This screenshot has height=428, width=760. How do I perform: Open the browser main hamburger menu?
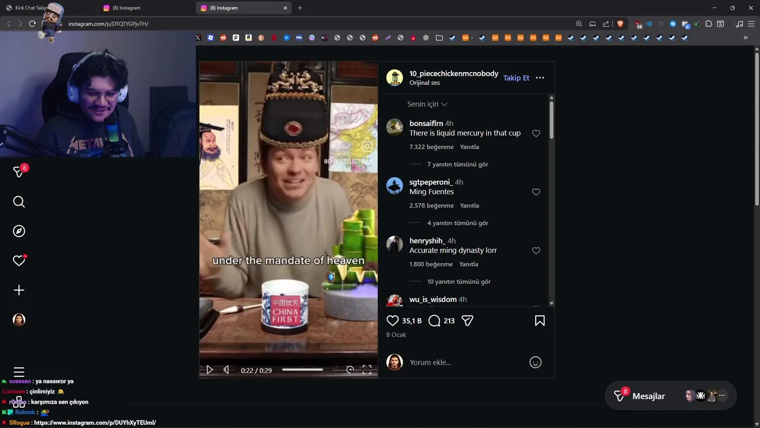tap(752, 24)
